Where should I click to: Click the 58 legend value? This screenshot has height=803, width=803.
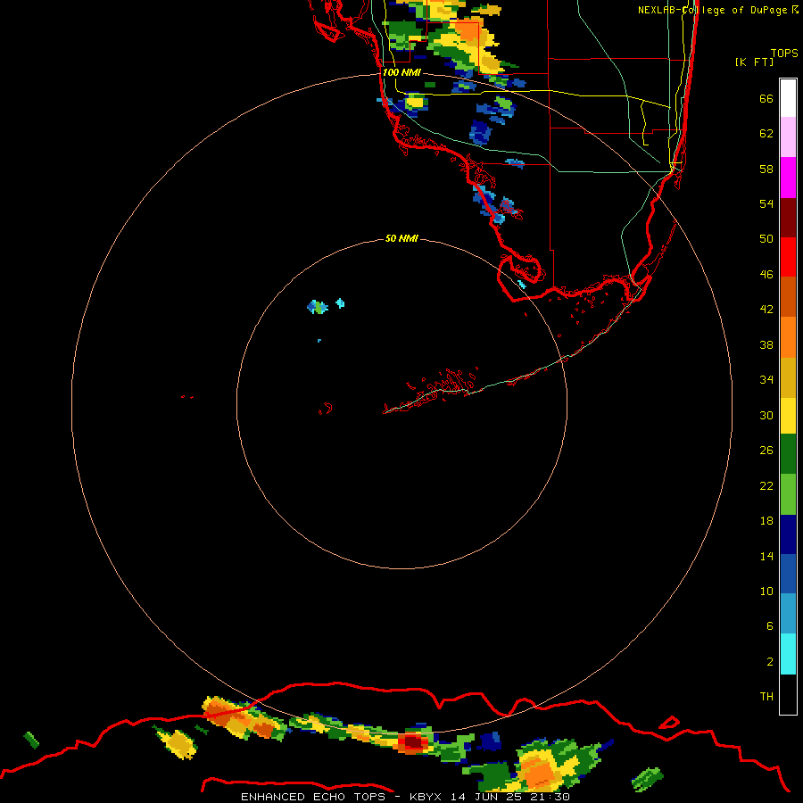pyautogui.click(x=766, y=169)
